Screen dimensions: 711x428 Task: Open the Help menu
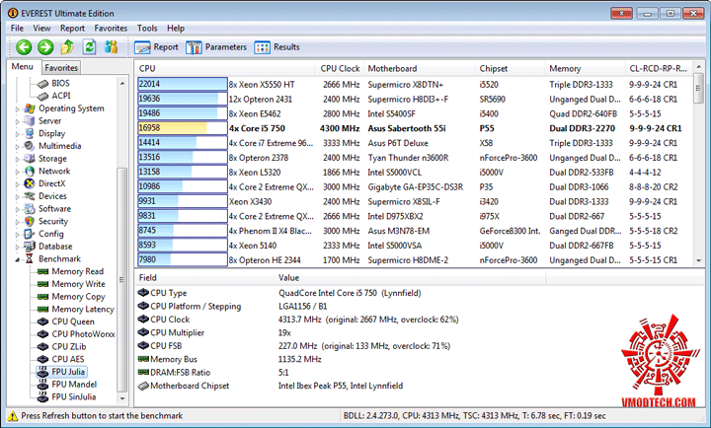point(176,28)
